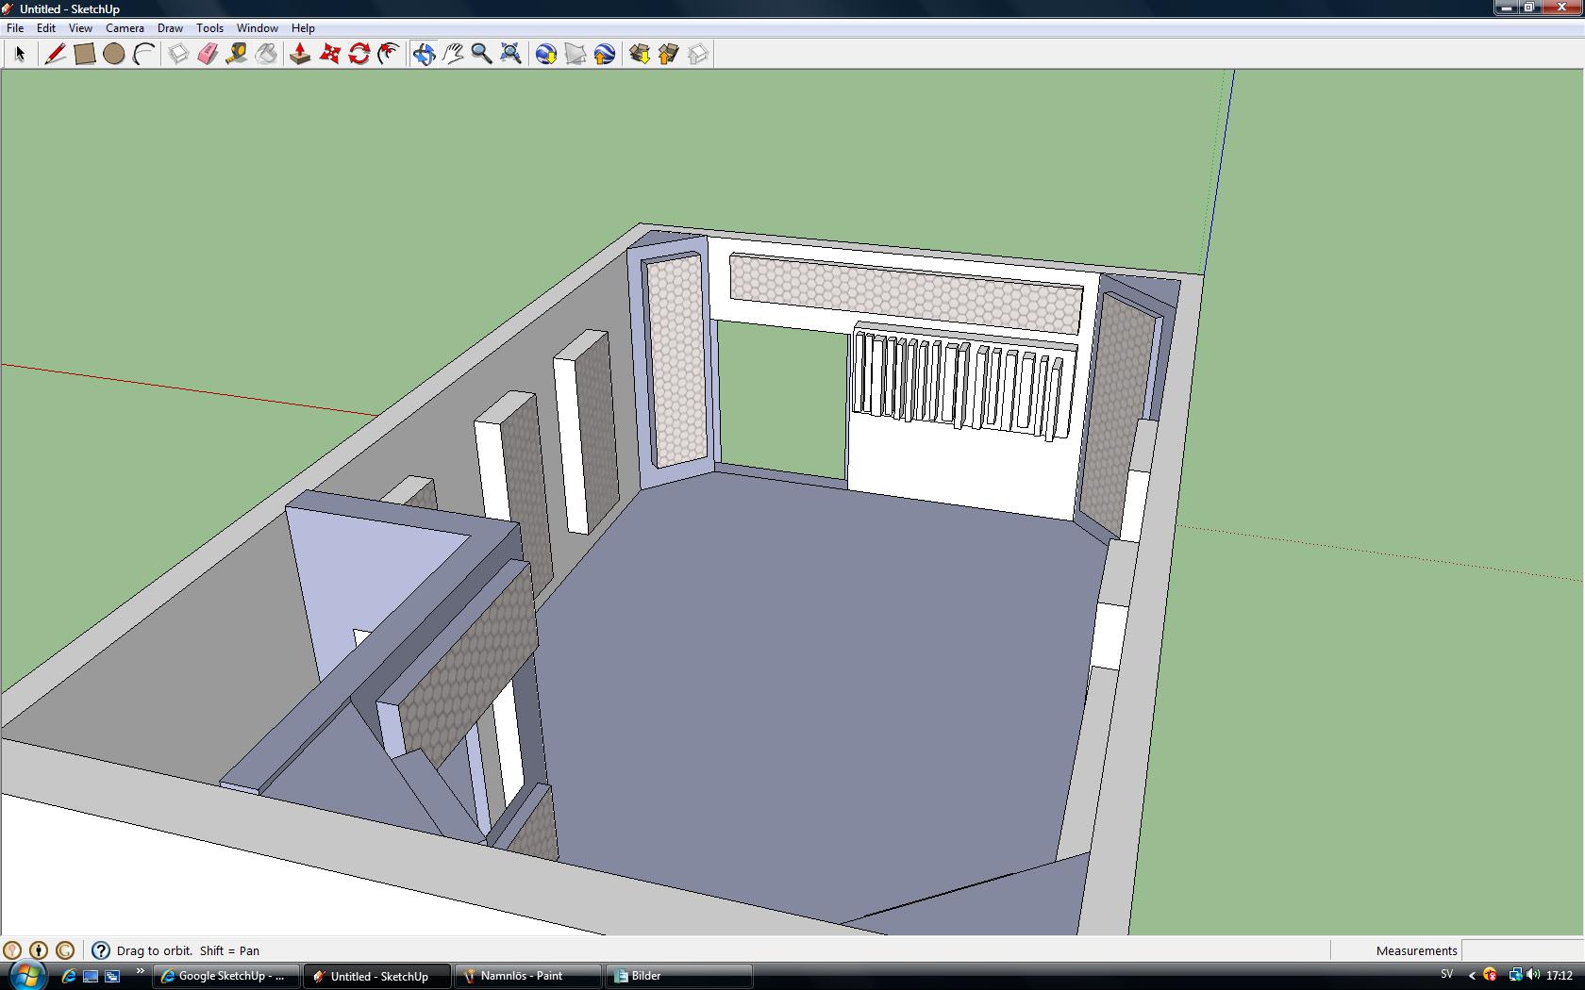Click the Get Models download icon
Image resolution: width=1585 pixels, height=990 pixels.
640,54
